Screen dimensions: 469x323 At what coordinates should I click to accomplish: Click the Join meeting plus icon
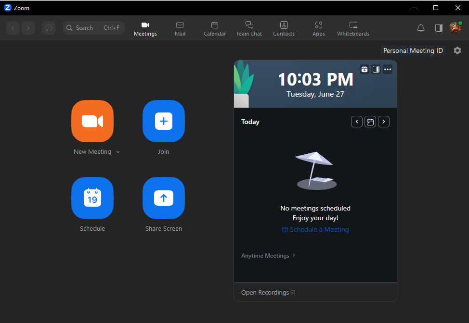coord(164,121)
